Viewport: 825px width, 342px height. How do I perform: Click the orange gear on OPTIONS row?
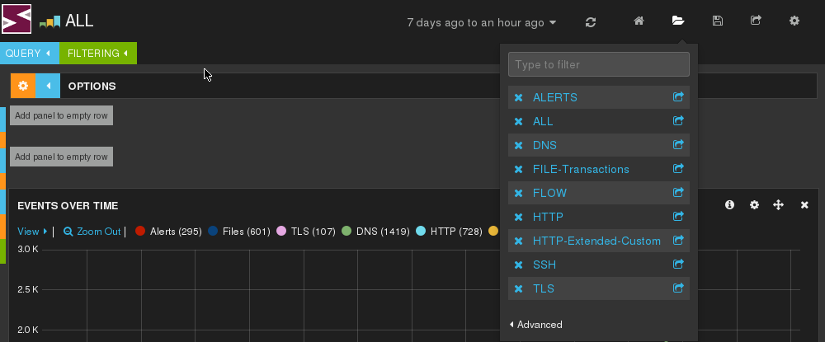click(22, 86)
